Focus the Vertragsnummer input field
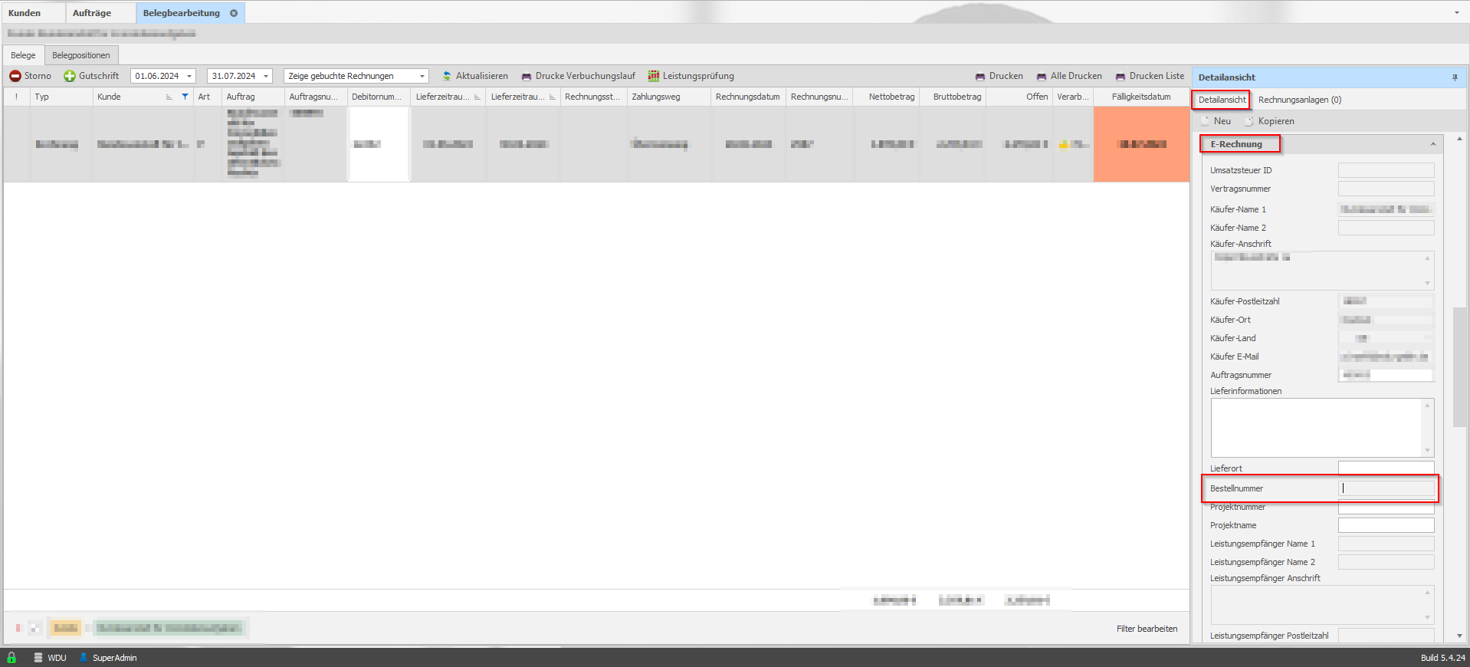The height and width of the screenshot is (667, 1470). tap(1386, 189)
